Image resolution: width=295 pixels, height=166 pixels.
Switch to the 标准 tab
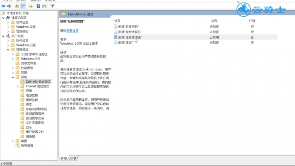pos(73,158)
